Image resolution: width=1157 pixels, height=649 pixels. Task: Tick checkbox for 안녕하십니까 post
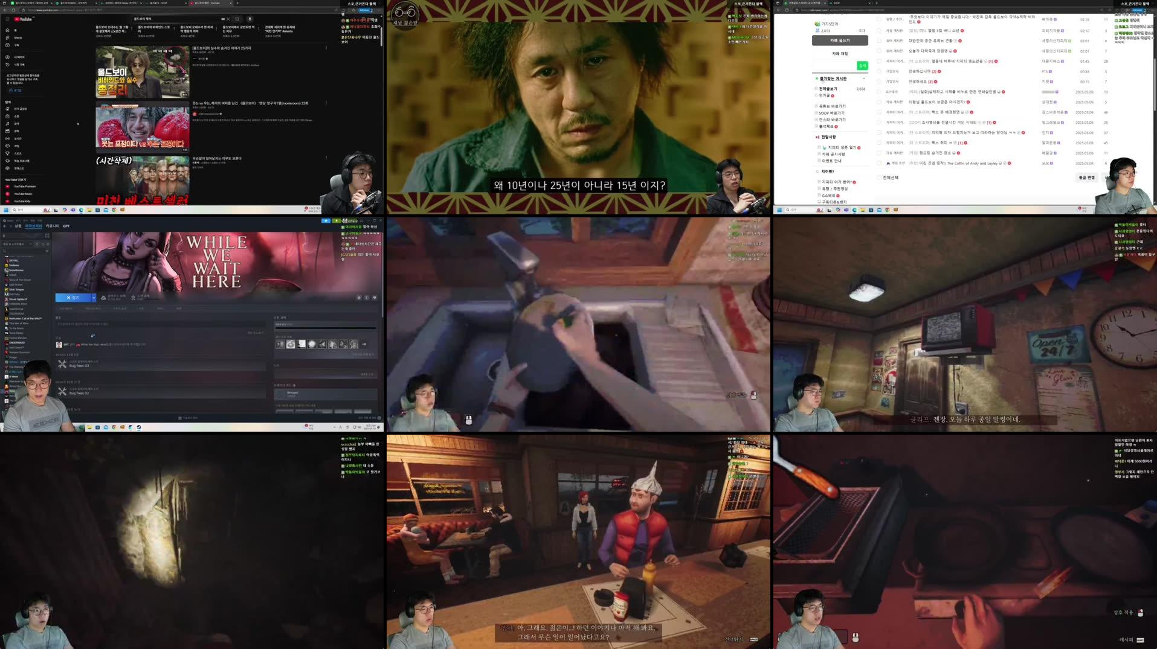[879, 71]
